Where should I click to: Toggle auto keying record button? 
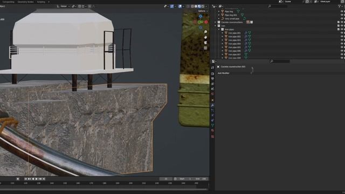[18, 179]
